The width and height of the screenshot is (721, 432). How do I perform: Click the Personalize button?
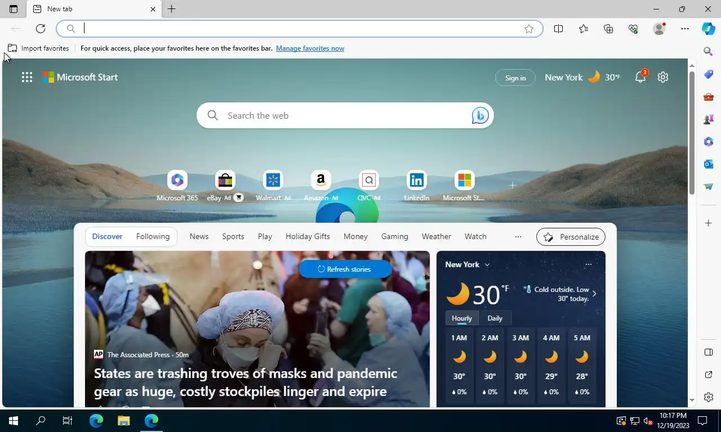tap(571, 237)
